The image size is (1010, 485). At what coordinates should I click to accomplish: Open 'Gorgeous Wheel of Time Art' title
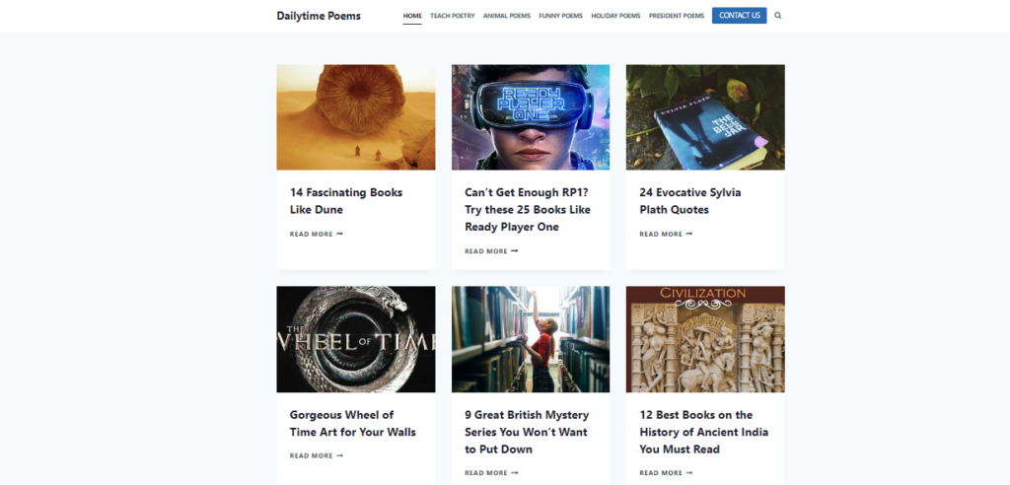point(352,423)
